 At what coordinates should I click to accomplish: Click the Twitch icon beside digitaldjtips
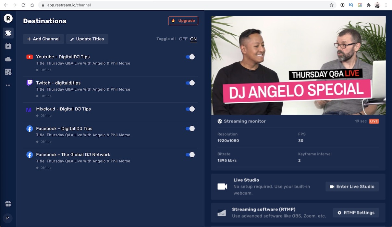tap(30, 83)
